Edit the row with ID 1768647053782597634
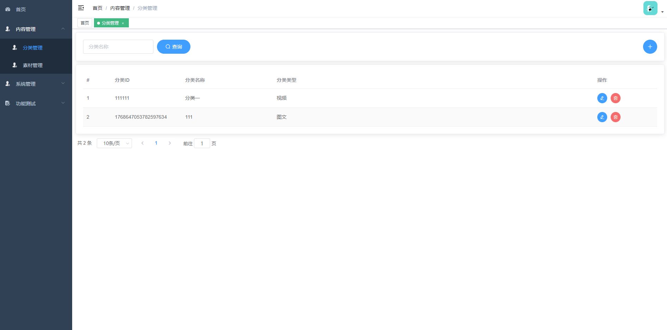 click(x=602, y=117)
